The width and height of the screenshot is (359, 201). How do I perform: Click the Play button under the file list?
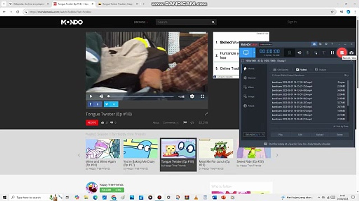(280, 135)
